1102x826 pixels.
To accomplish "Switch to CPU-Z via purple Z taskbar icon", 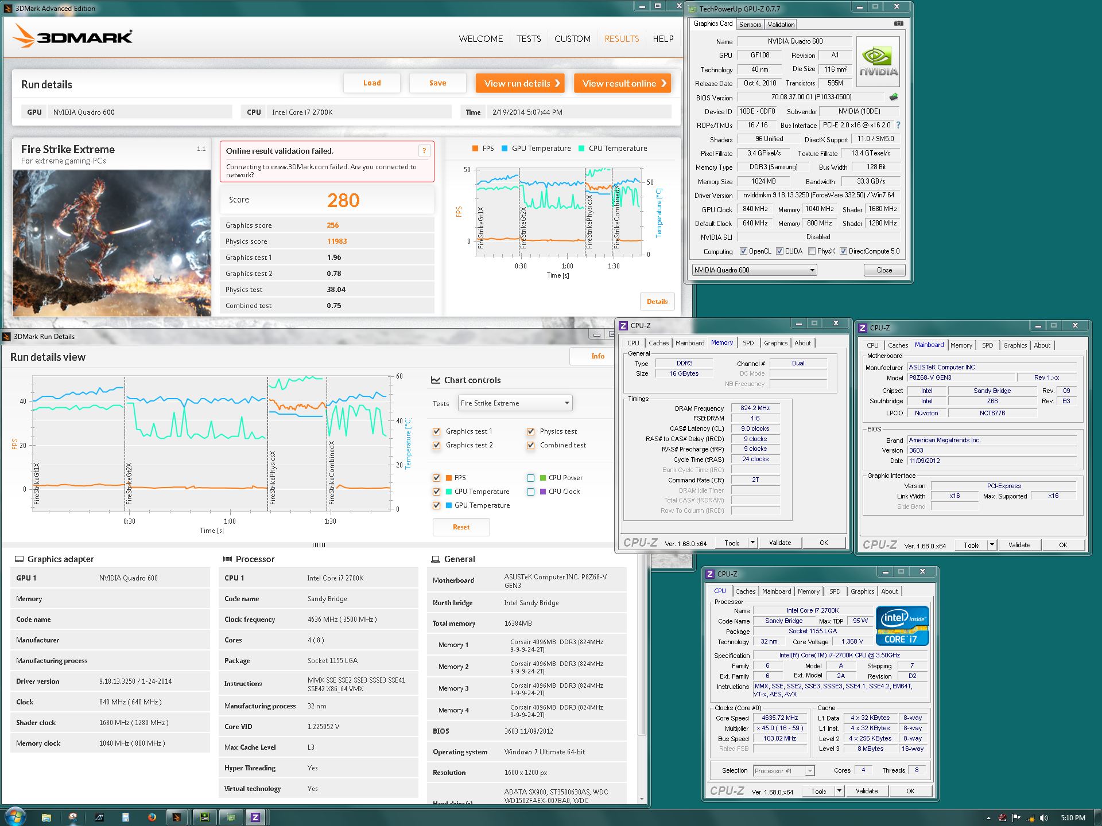I will tap(256, 817).
